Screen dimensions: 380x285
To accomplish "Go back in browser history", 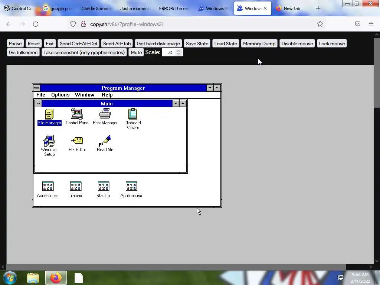I will coord(9,24).
